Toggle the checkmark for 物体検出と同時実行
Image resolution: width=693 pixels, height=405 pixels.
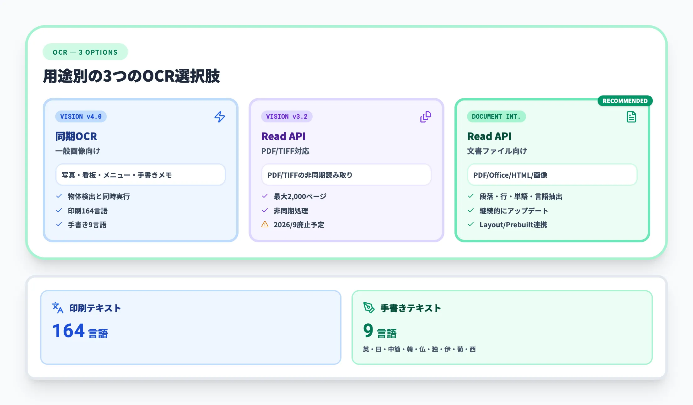(x=59, y=196)
